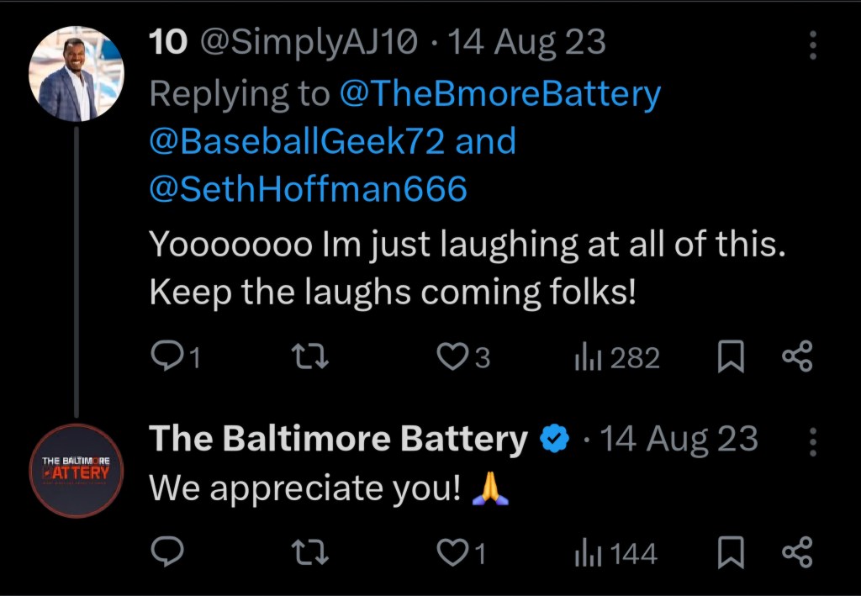This screenshot has width=861, height=596.
Task: Share The Baltimore Battery tweet
Action: 797,552
